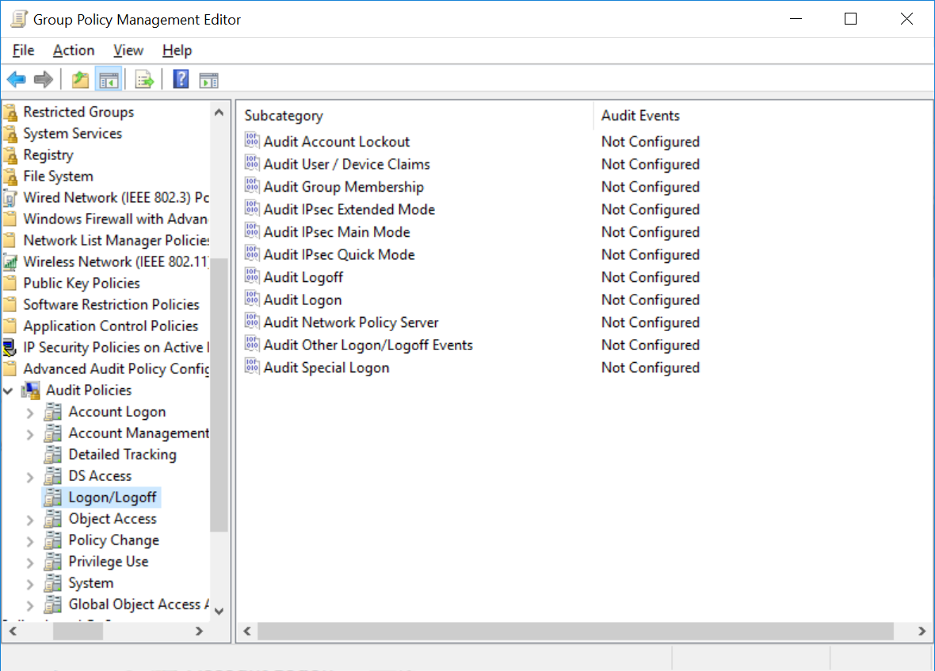Click the Subcategory column header
935x671 pixels.
tap(284, 115)
